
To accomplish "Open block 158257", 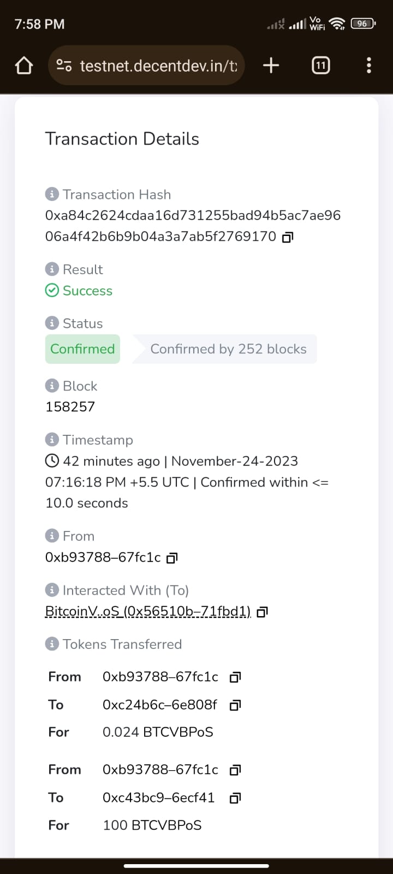I will (70, 407).
